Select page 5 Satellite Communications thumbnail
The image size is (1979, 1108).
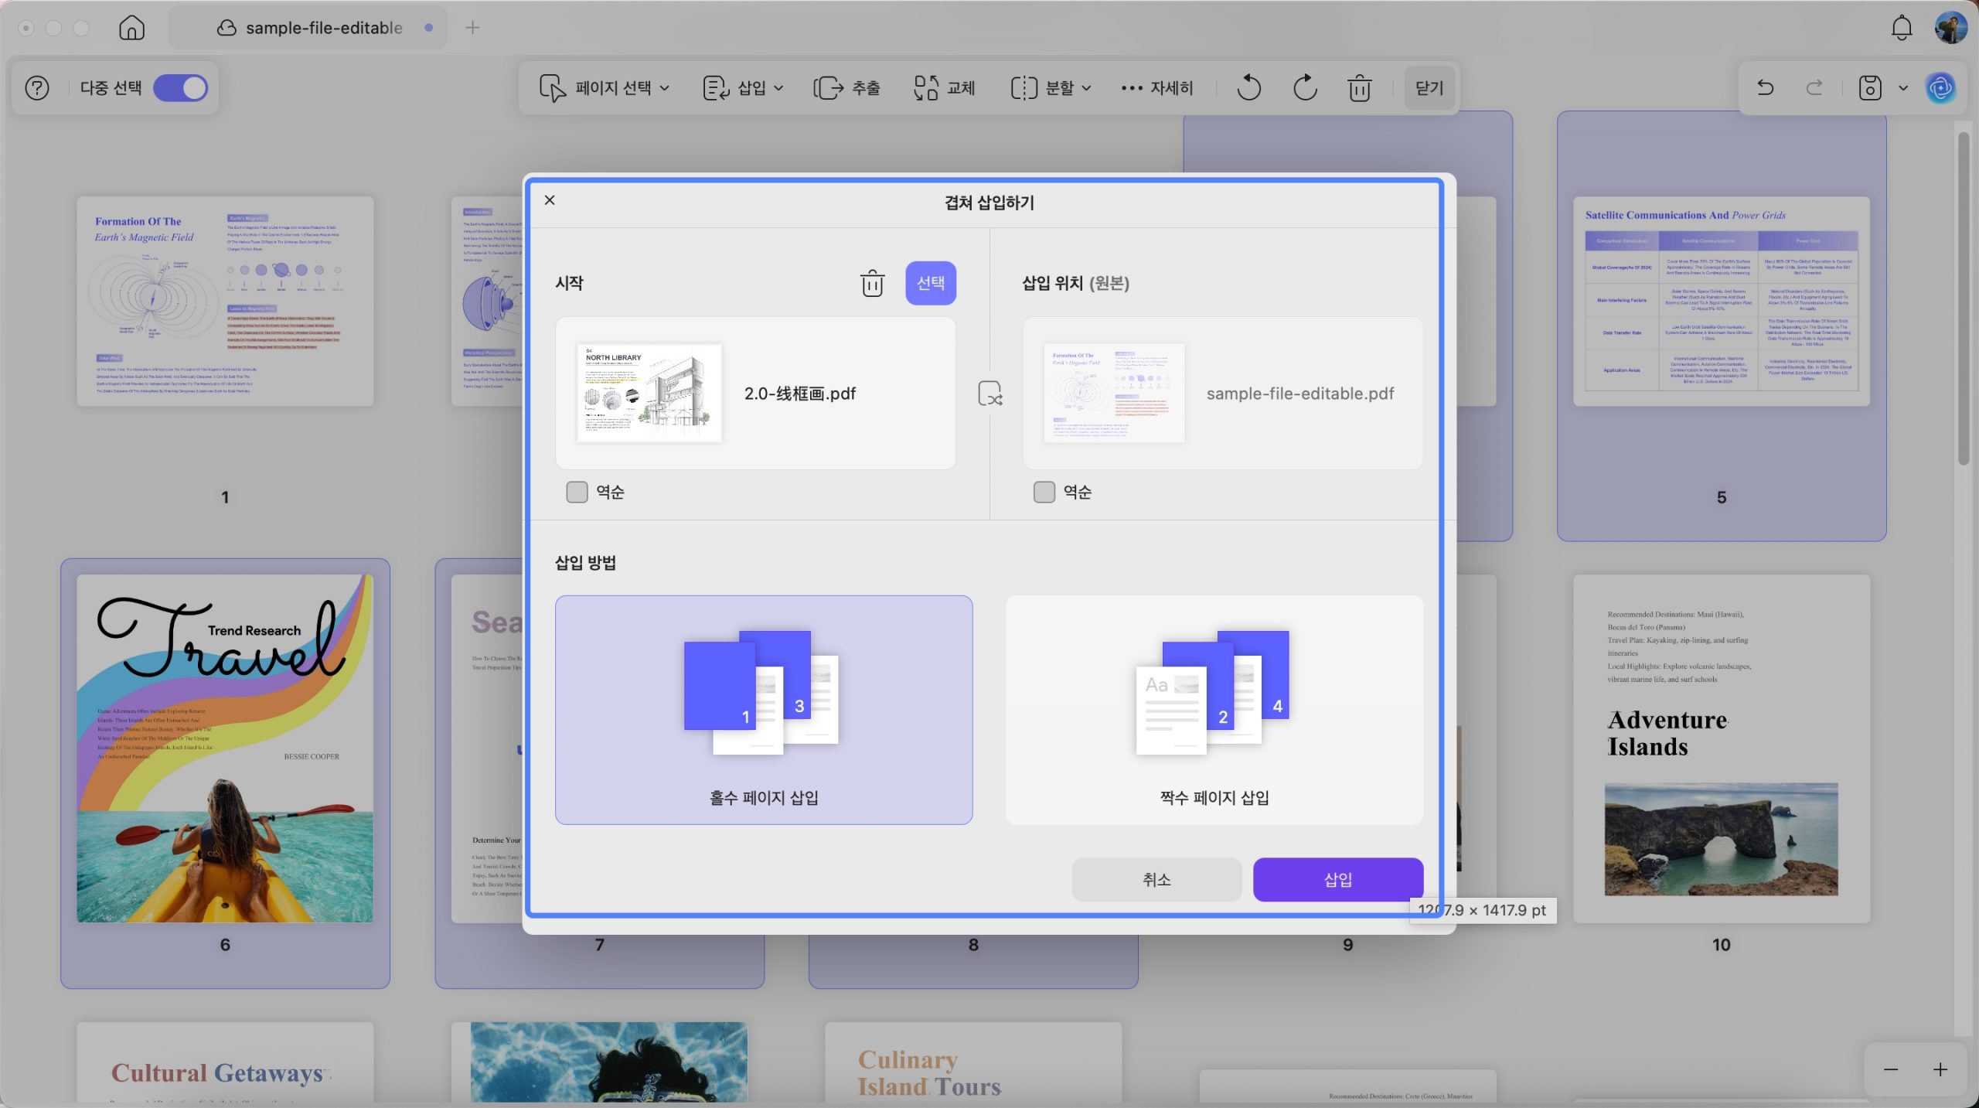tap(1722, 302)
